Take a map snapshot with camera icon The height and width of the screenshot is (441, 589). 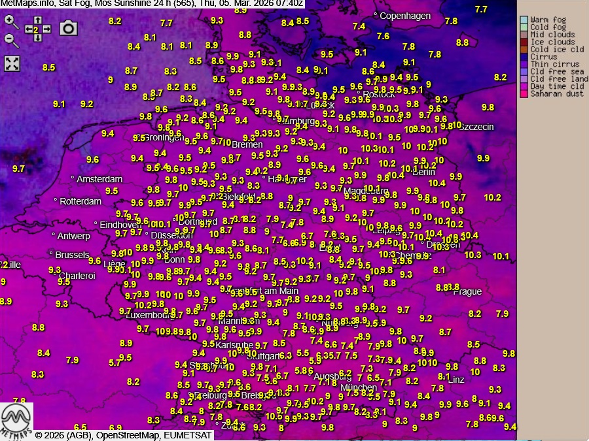68,27
